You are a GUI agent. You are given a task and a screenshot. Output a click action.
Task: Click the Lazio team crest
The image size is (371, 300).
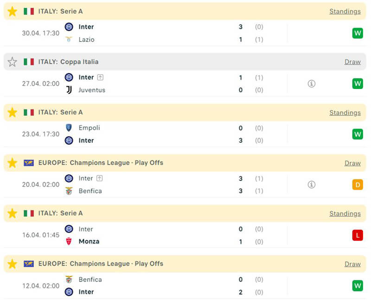(69, 39)
